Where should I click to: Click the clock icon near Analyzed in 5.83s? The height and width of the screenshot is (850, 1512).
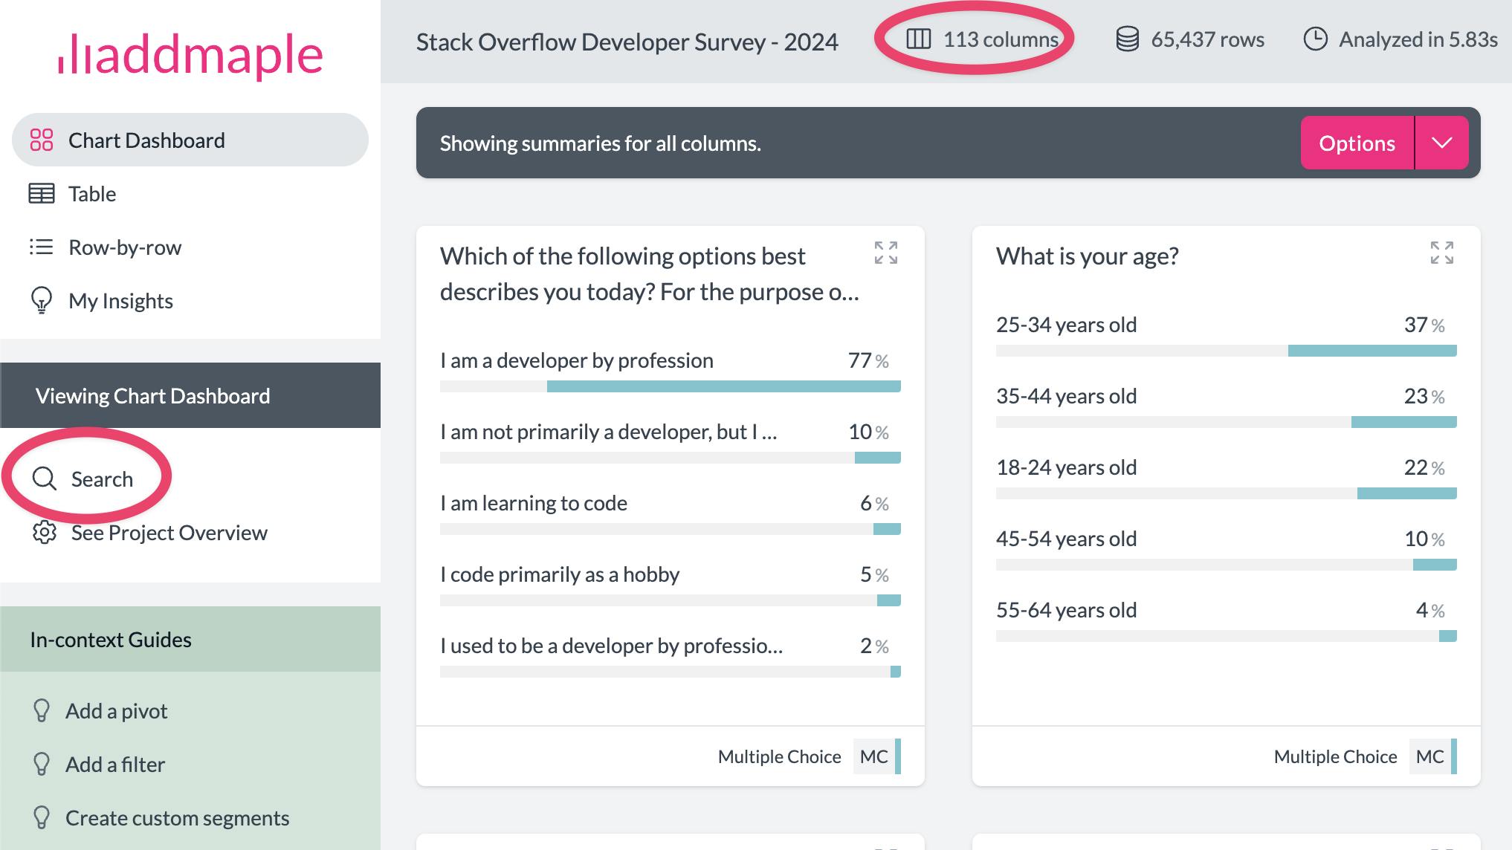tap(1316, 39)
